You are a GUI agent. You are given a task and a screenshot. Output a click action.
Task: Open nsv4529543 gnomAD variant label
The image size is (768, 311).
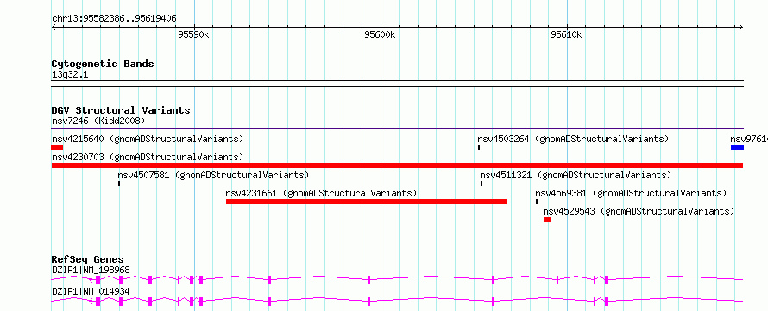point(639,211)
